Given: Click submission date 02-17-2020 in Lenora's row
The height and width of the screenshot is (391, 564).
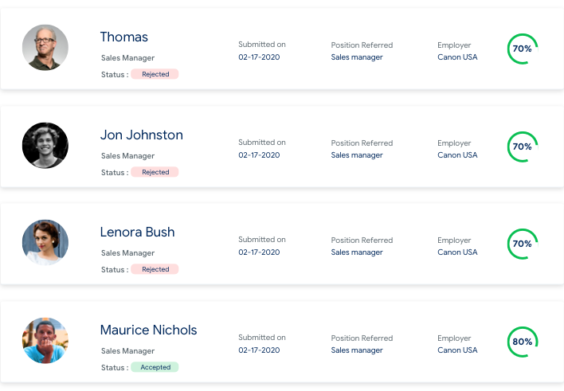Looking at the screenshot, I should (259, 252).
